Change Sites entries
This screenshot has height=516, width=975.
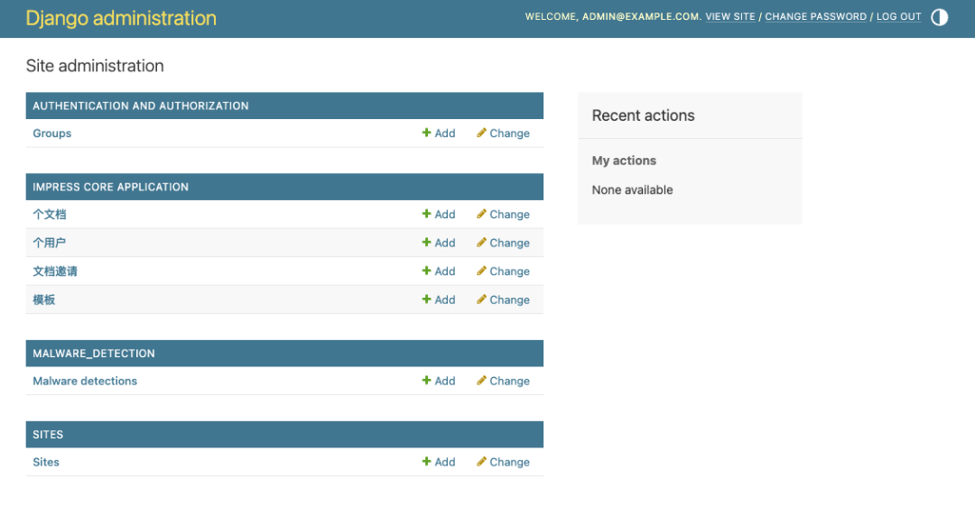[x=503, y=462]
